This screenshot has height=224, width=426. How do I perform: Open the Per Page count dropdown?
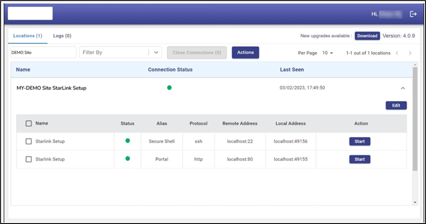coord(328,53)
